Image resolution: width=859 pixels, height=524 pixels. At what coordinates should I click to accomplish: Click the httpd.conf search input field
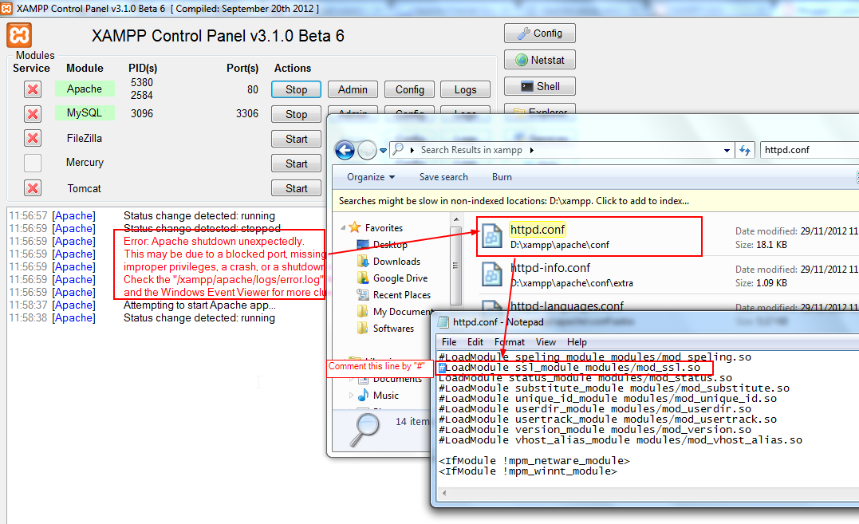click(810, 150)
